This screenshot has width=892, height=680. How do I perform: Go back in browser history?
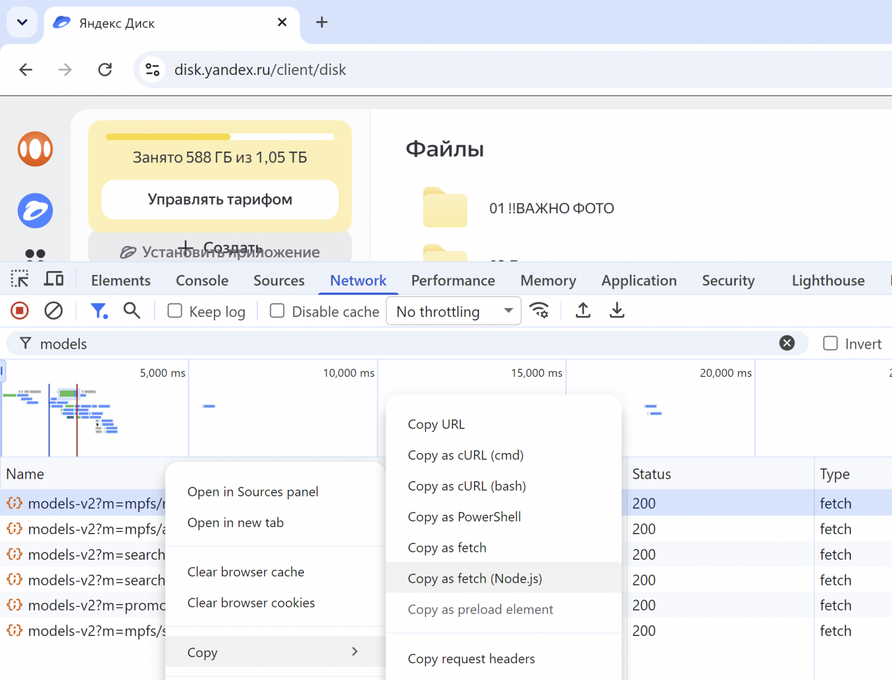26,70
